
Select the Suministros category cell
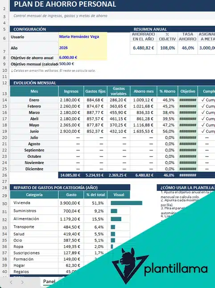pos(34,211)
